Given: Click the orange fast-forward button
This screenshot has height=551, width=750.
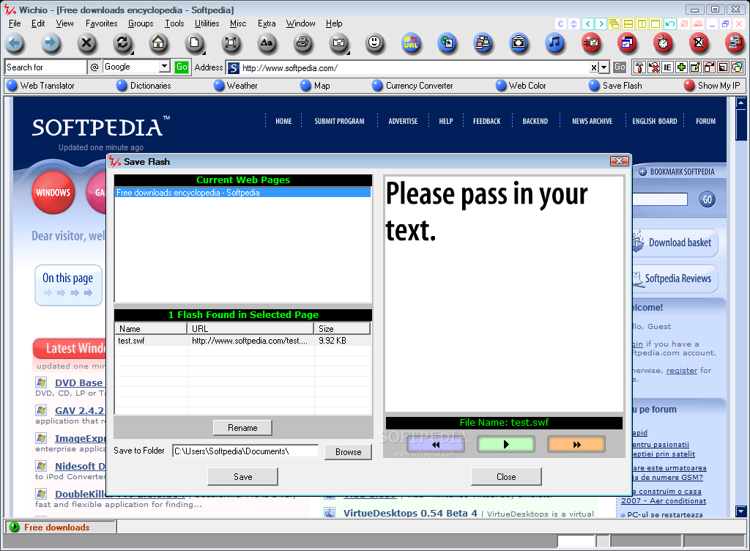Looking at the screenshot, I should [576, 444].
